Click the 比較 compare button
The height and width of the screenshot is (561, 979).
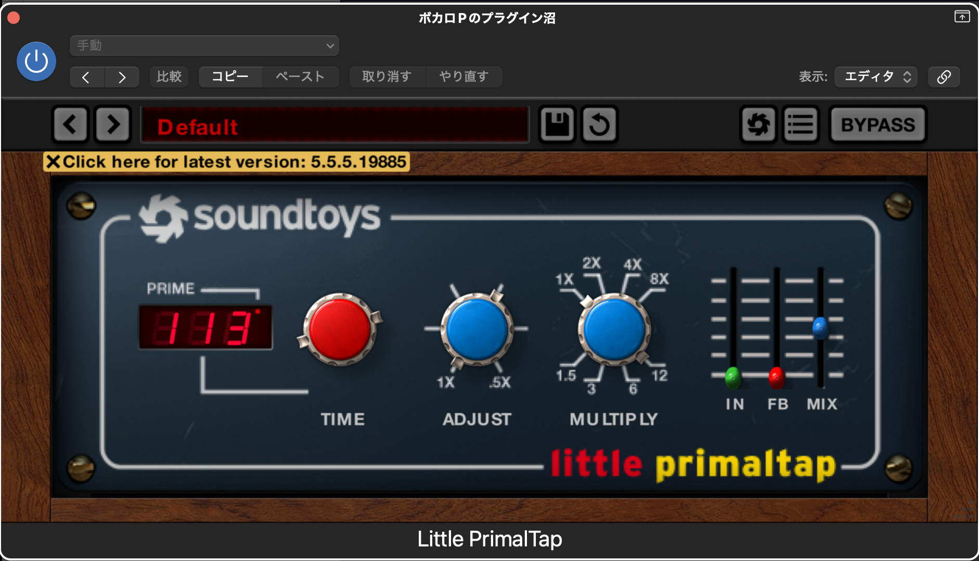click(169, 77)
